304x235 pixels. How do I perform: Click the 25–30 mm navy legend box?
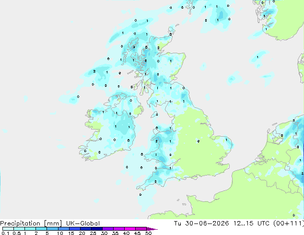pyautogui.click(x=96, y=229)
